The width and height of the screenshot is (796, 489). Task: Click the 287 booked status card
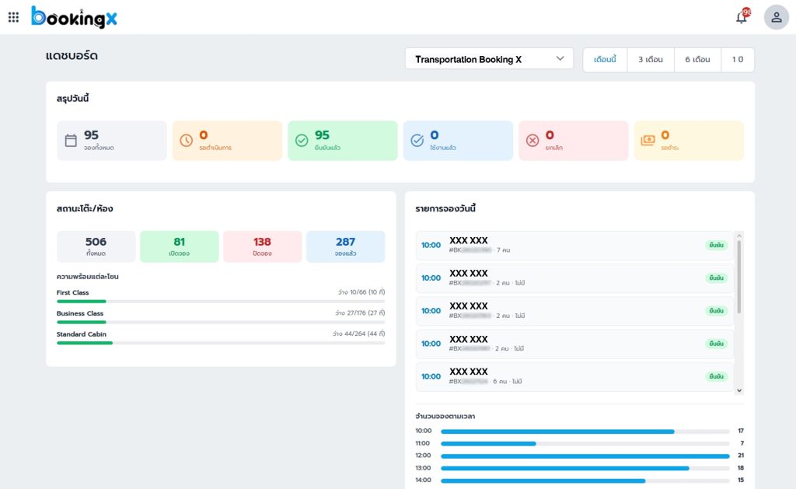[345, 246]
